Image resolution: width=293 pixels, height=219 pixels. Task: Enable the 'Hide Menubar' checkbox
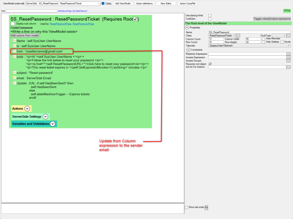click(x=264, y=39)
